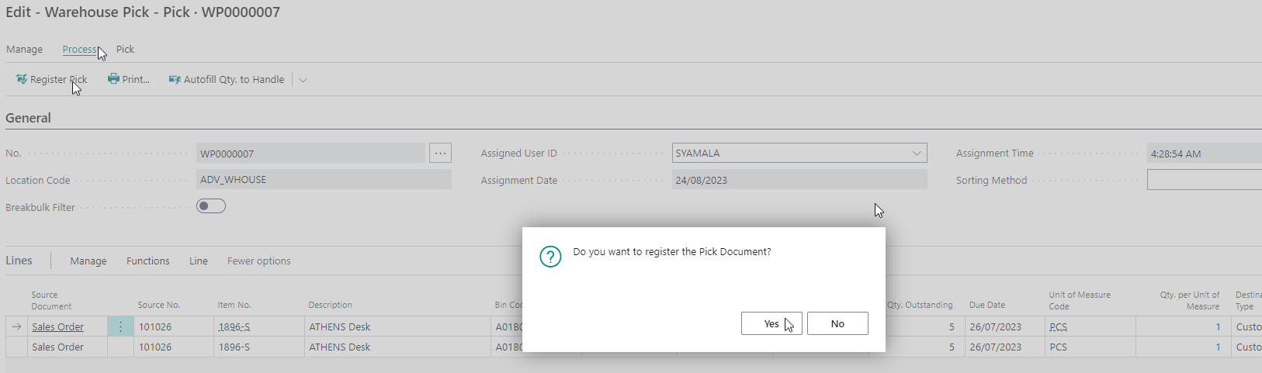The width and height of the screenshot is (1262, 373).
Task: Click the Print printer icon
Action: point(113,79)
